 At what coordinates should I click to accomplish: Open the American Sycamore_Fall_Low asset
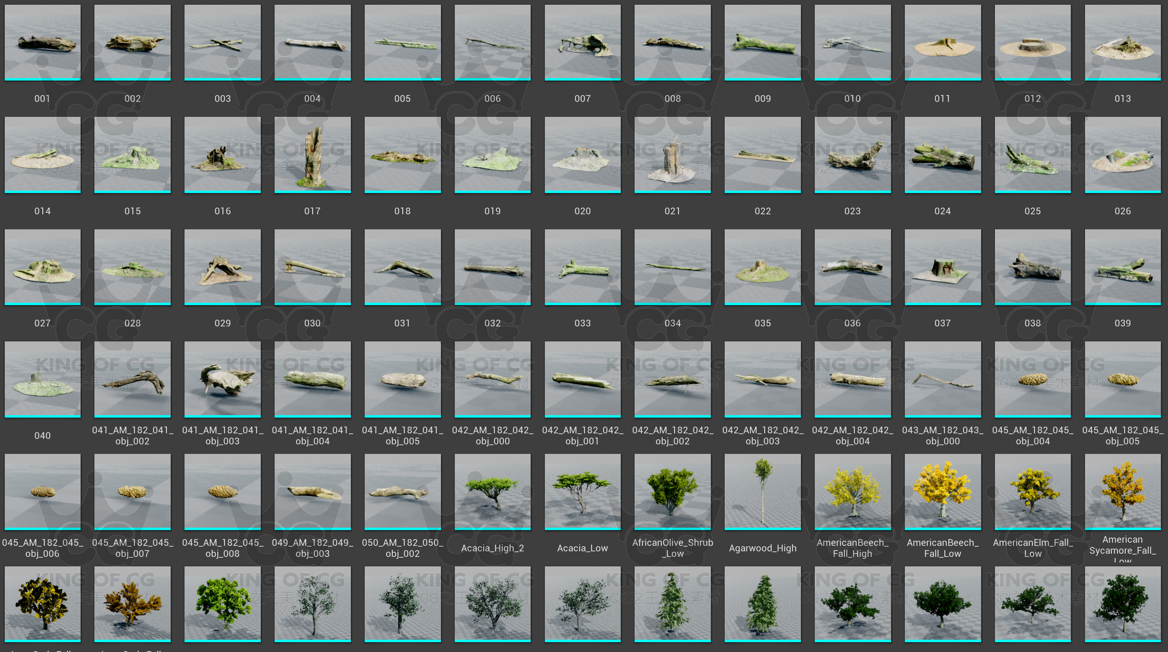[x=1122, y=492]
